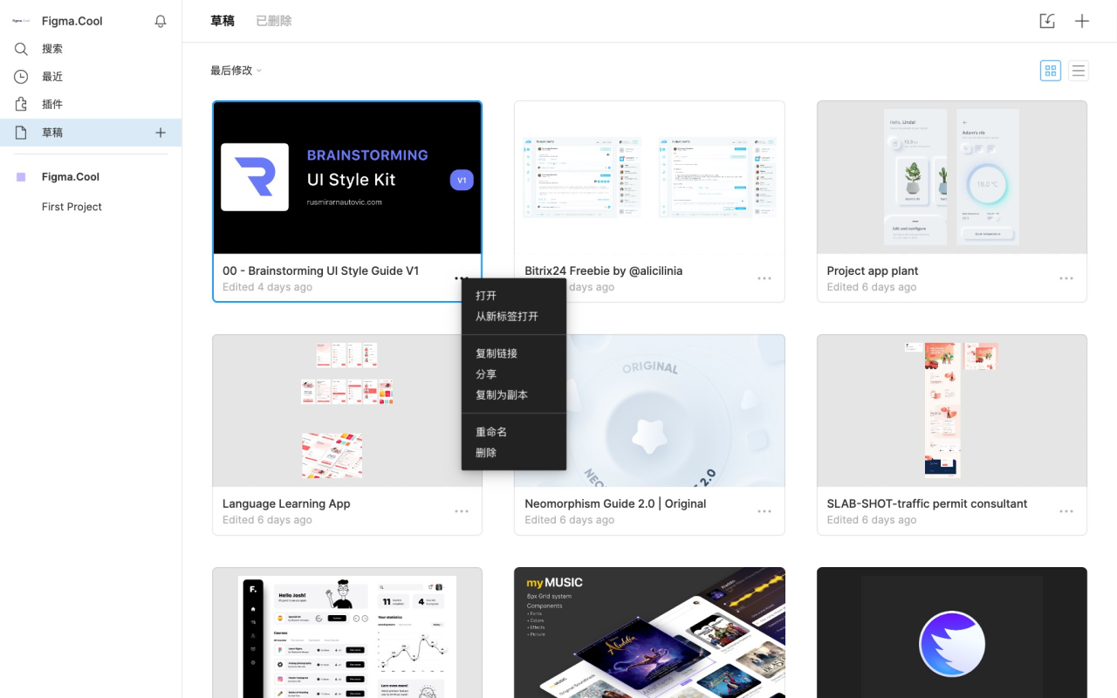
Task: Select 分享 from the context menu
Action: coord(486,373)
